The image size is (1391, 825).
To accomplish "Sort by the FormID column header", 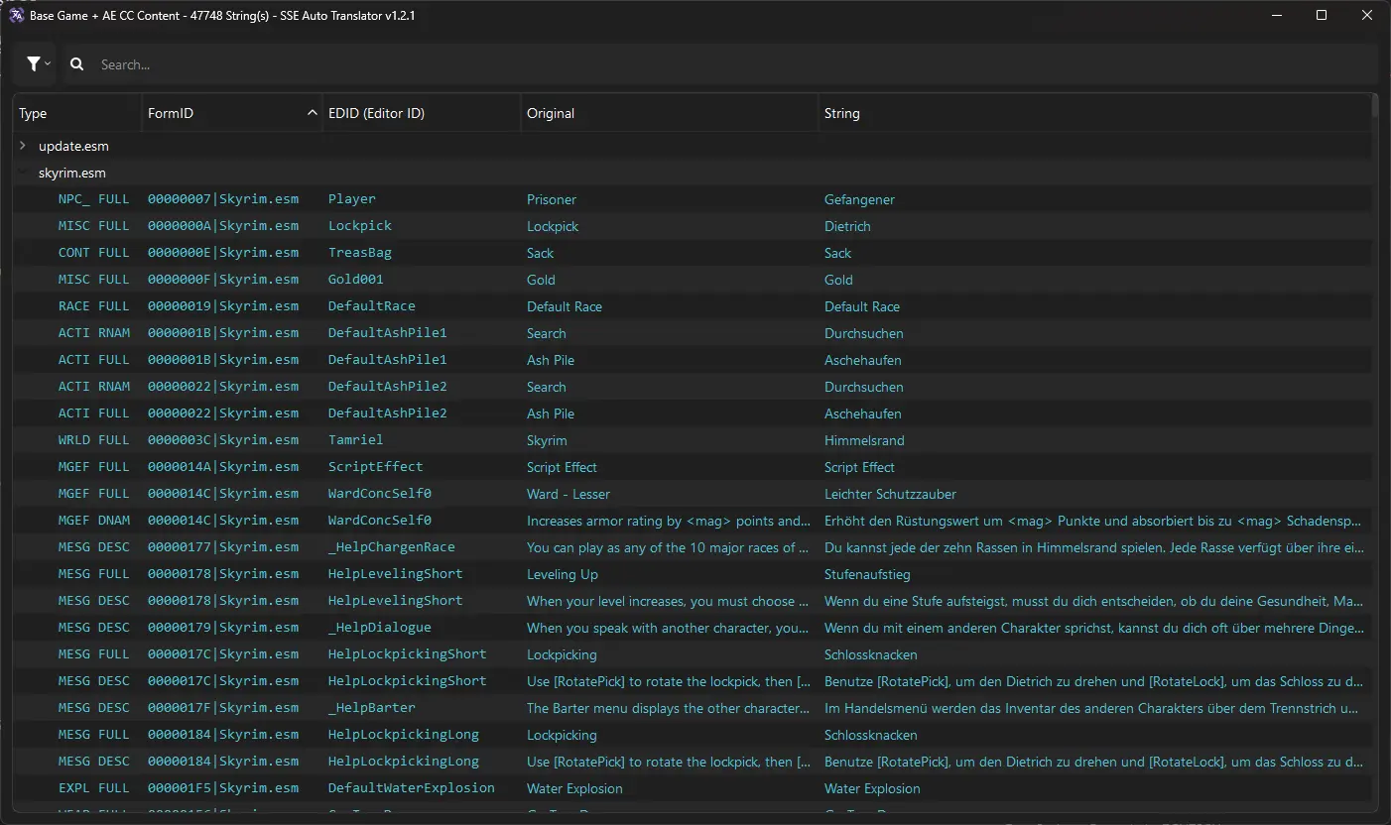I will pyautogui.click(x=232, y=113).
